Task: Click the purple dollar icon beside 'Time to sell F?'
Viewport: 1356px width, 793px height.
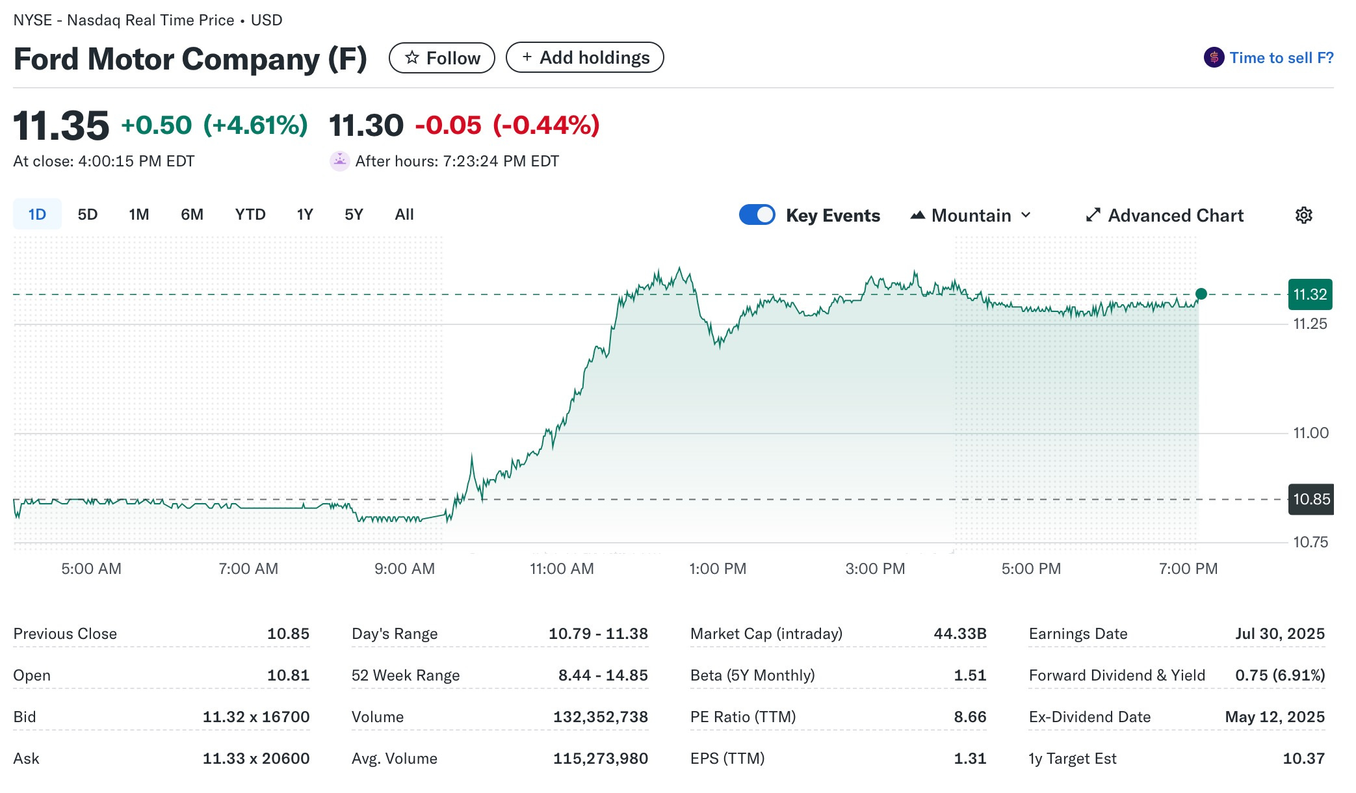Action: (x=1214, y=58)
